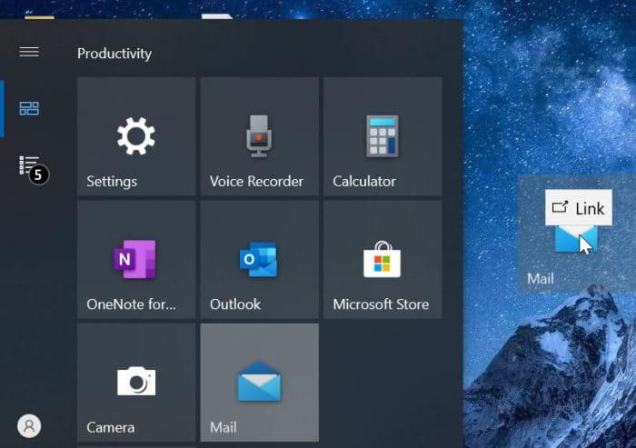Expand the Start hamburger menu

(x=29, y=52)
